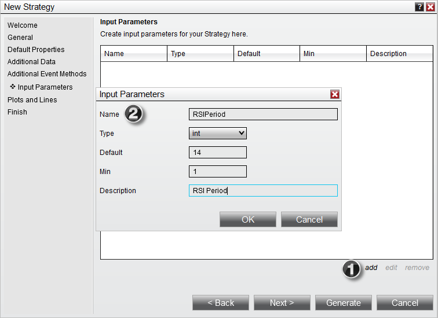Viewport: 438px width, 318px height.
Task: Go to the Welcome step
Action: click(23, 25)
